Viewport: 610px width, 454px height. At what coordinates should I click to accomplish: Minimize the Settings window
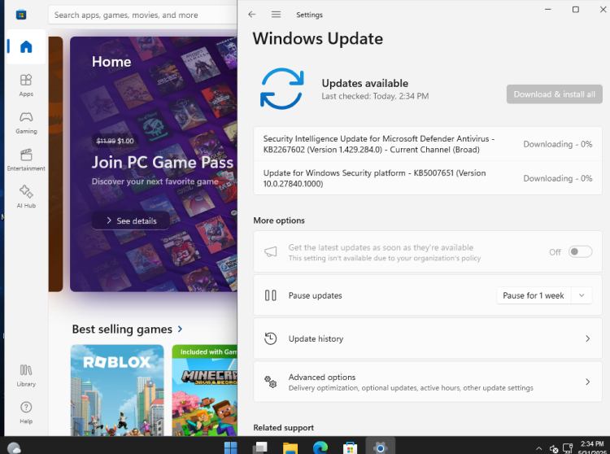pos(547,9)
